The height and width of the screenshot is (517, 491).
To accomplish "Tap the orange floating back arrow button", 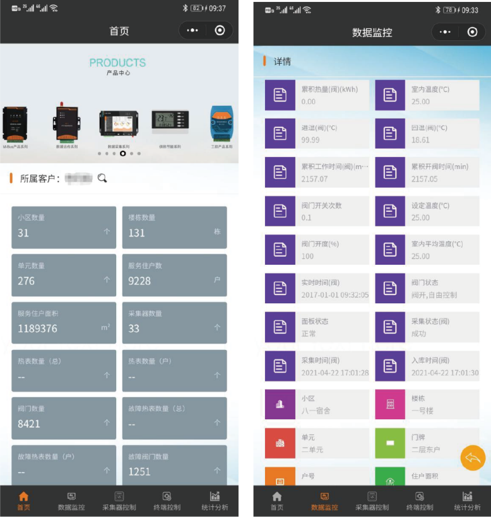I will [x=473, y=458].
